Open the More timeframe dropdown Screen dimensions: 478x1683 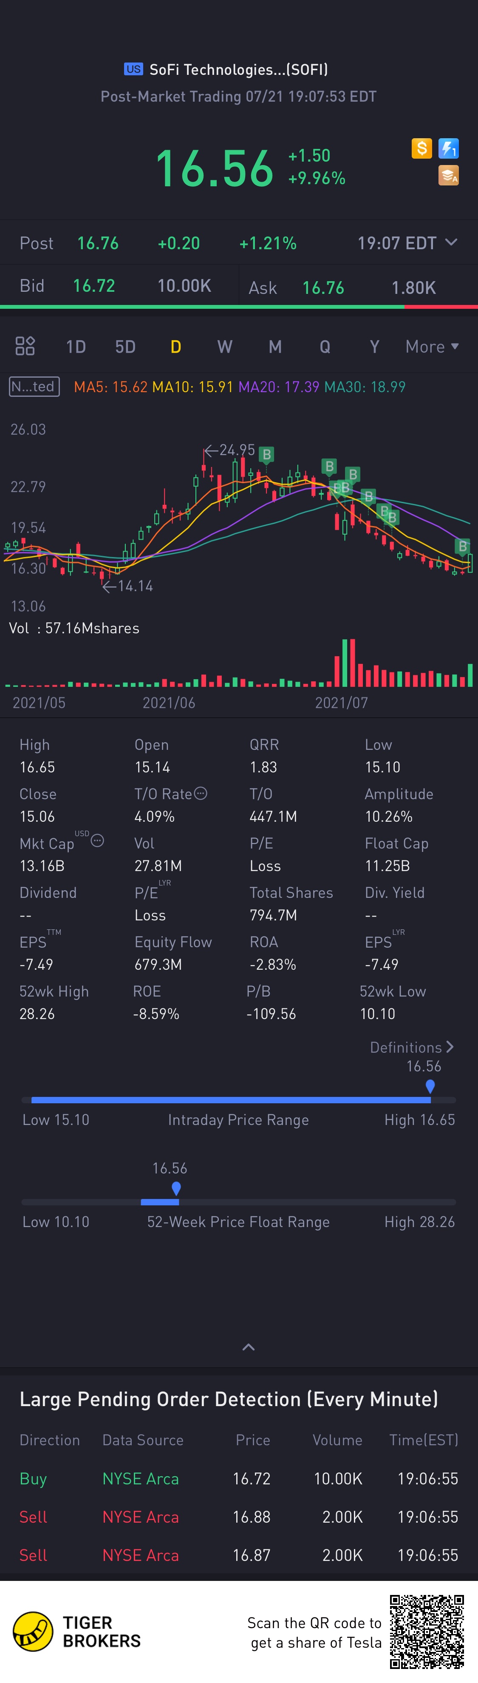432,346
